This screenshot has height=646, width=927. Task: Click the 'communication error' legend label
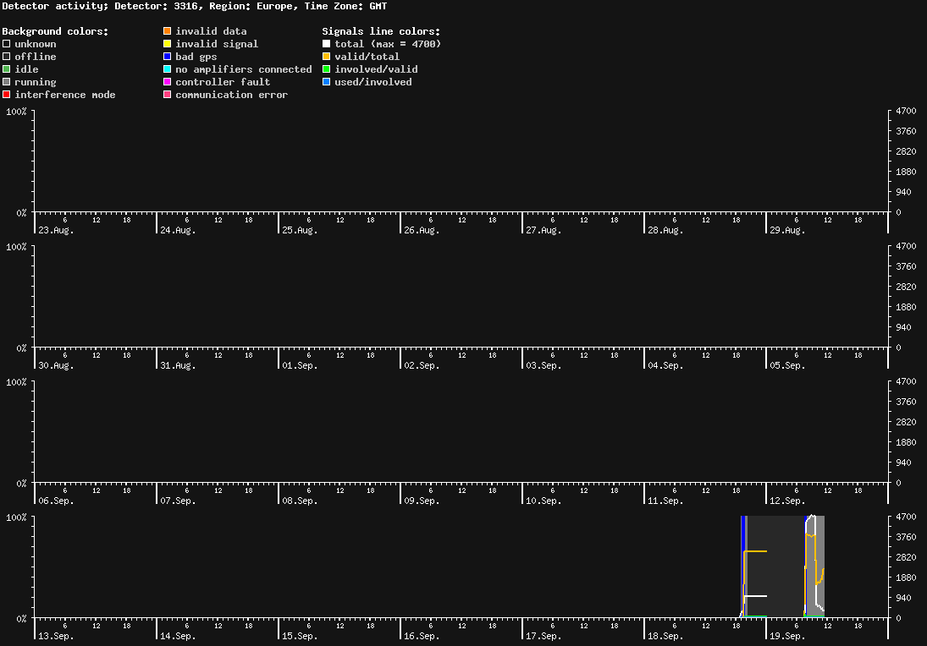click(x=232, y=95)
